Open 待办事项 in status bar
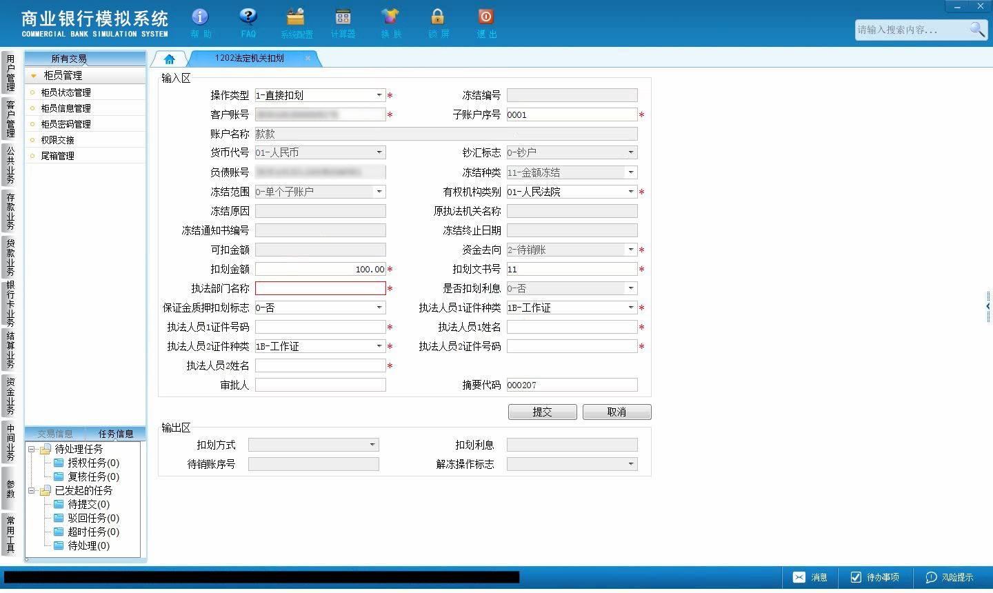 [874, 577]
